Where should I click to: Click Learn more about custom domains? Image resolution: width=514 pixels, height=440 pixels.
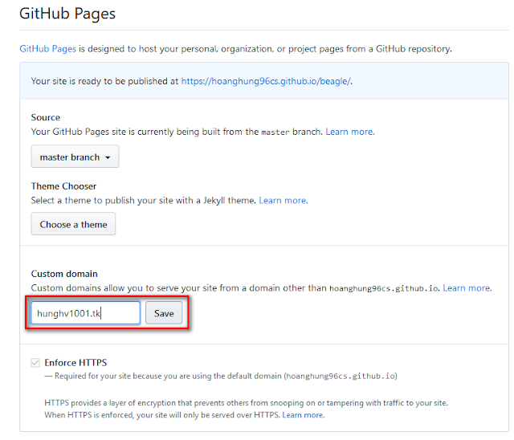pos(466,287)
